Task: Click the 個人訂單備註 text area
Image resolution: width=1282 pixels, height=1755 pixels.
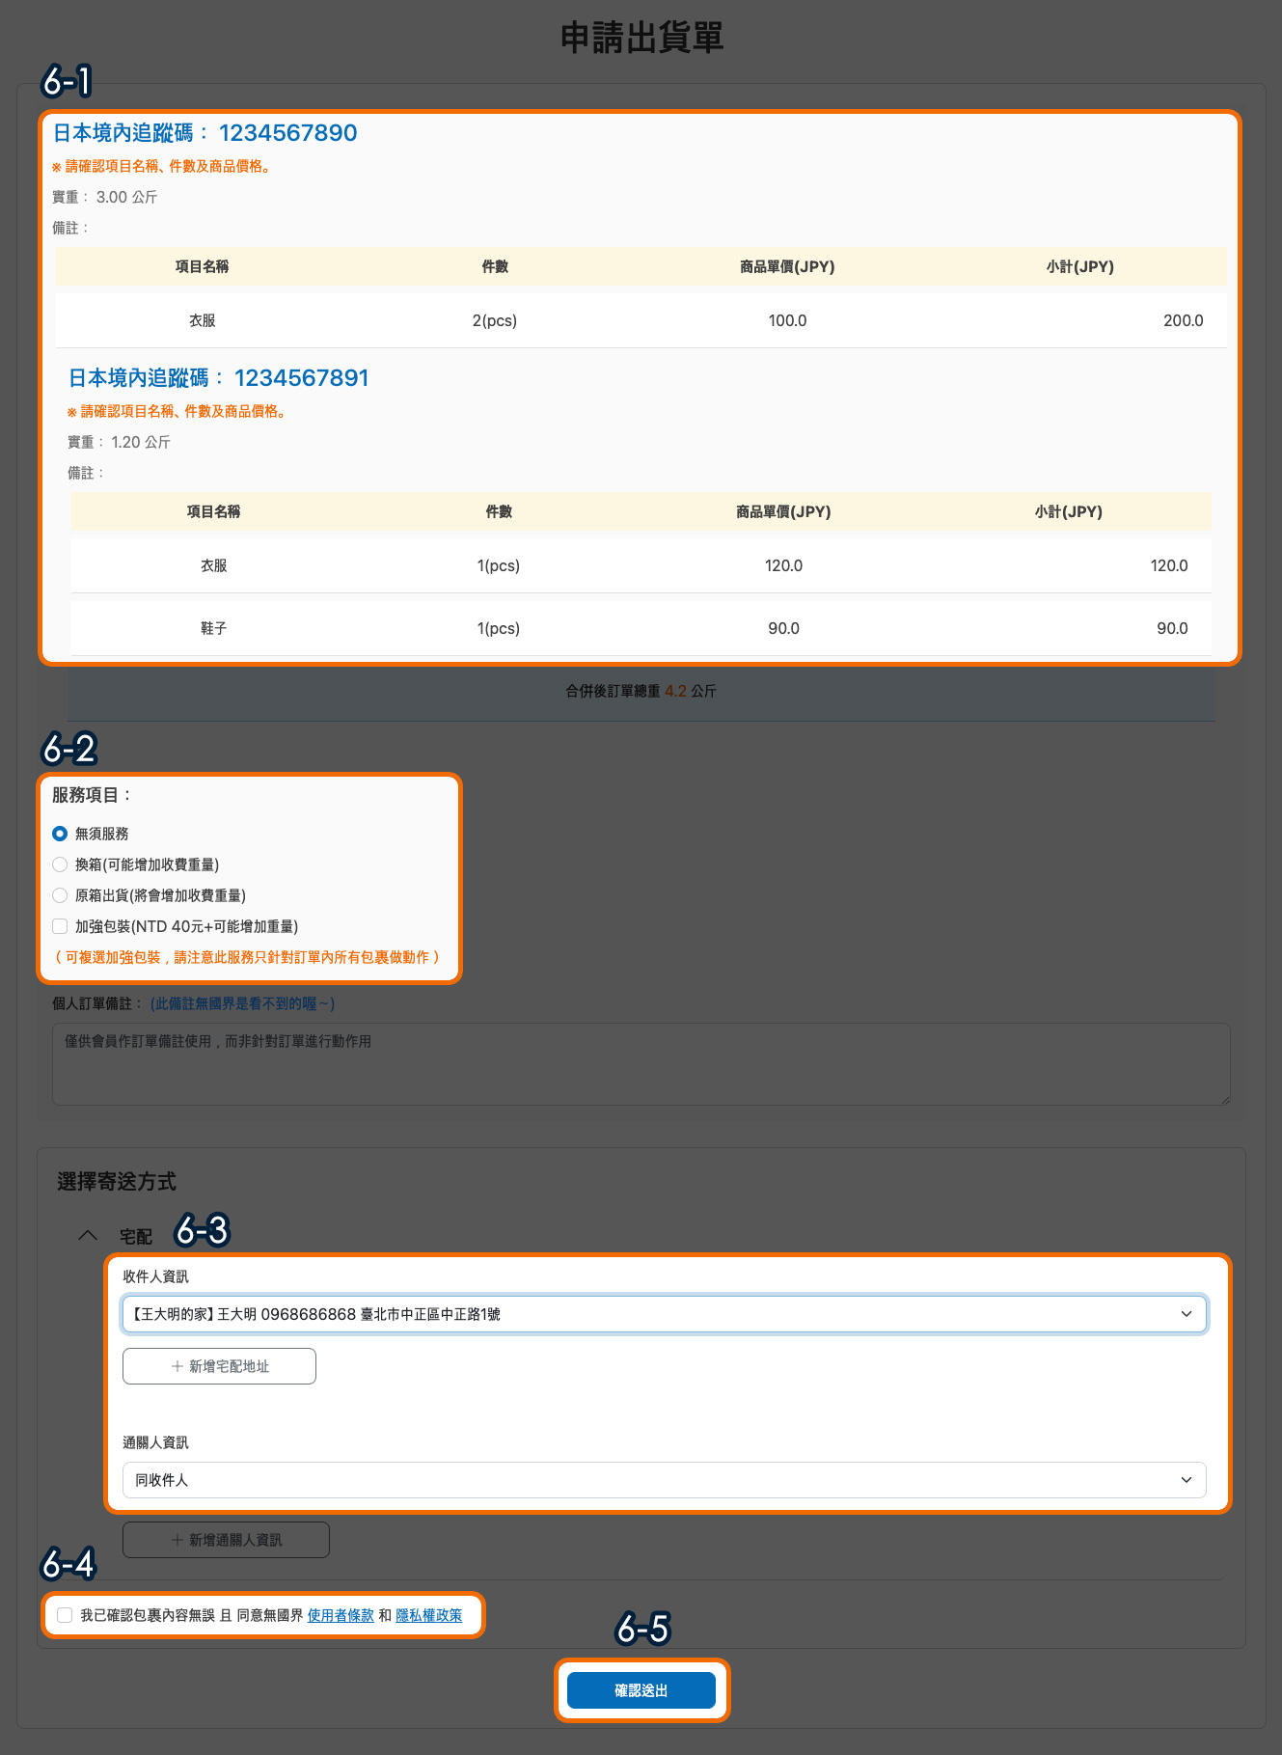Action: pyautogui.click(x=641, y=1064)
